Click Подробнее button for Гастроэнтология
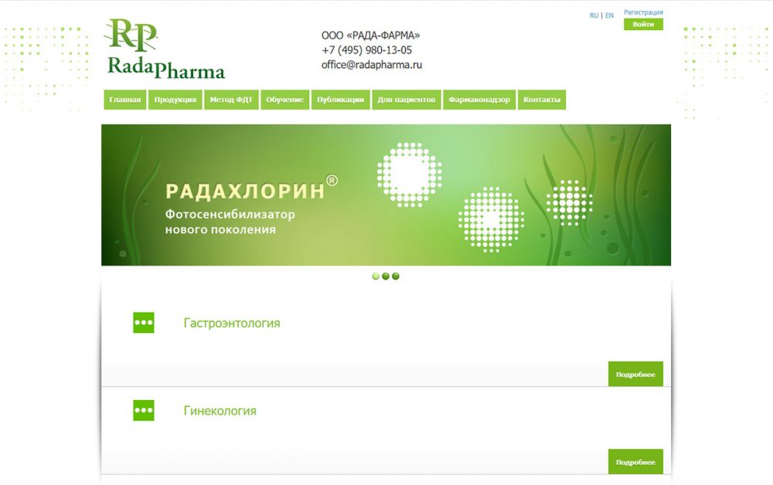 [635, 375]
